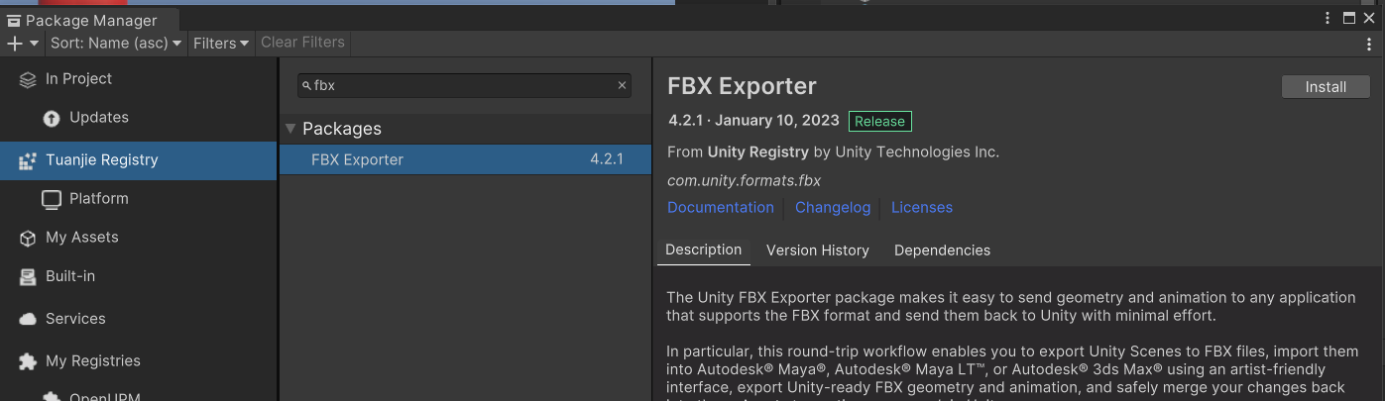The width and height of the screenshot is (1385, 401).
Task: Click the disabled Clear Filters button
Action: tap(302, 43)
